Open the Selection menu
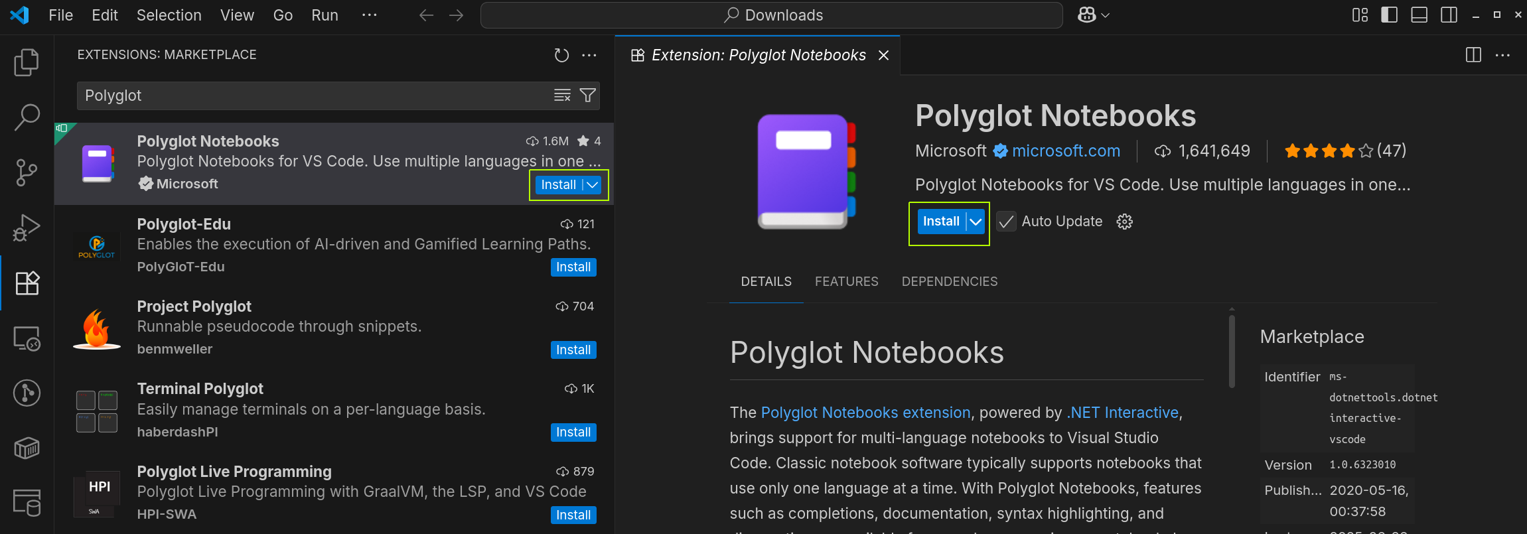 (169, 15)
